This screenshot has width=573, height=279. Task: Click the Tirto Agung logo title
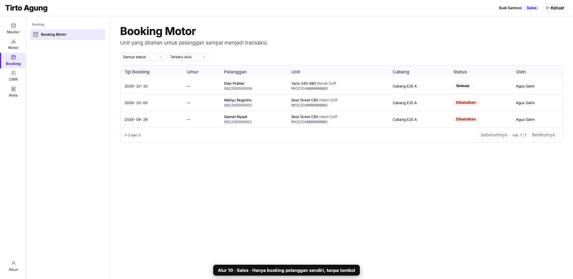tap(26, 8)
